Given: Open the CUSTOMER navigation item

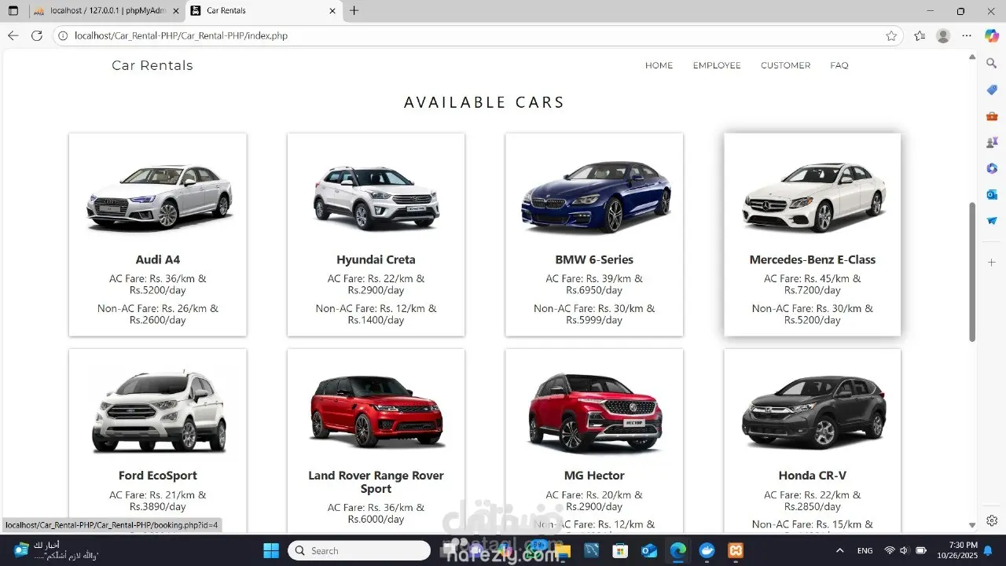Looking at the screenshot, I should click(785, 65).
